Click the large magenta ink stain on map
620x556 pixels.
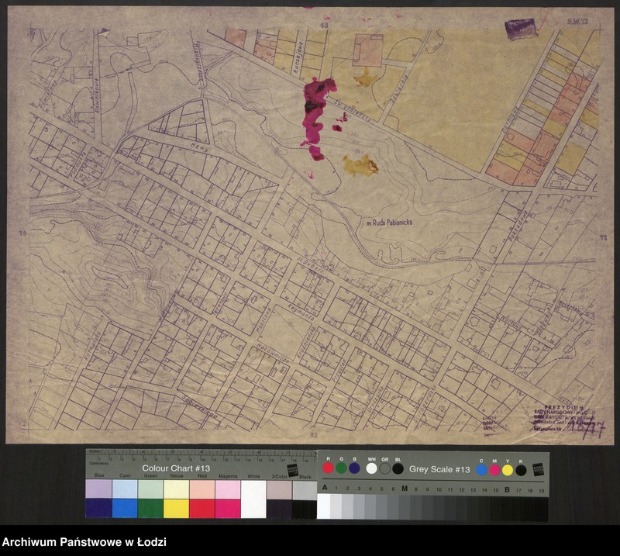click(315, 112)
